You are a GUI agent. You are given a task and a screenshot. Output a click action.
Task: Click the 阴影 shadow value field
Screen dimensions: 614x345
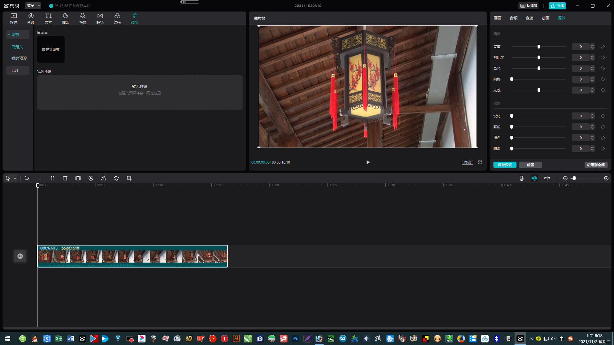click(581, 79)
